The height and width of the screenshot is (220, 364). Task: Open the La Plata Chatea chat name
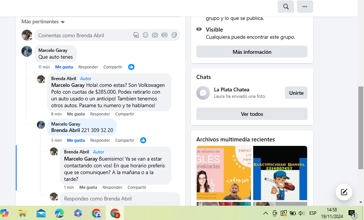(x=232, y=90)
